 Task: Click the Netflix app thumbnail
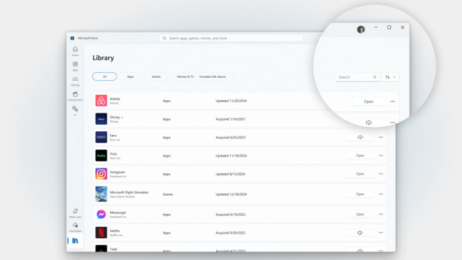[x=101, y=233]
